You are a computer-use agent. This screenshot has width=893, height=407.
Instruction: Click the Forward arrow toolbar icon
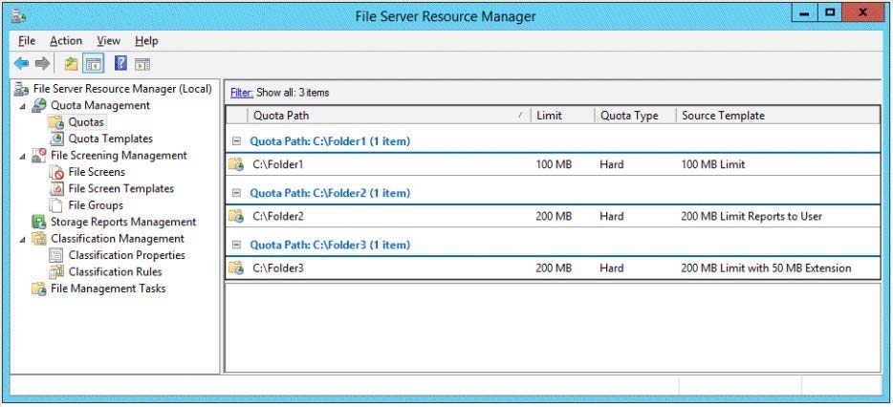(43, 64)
